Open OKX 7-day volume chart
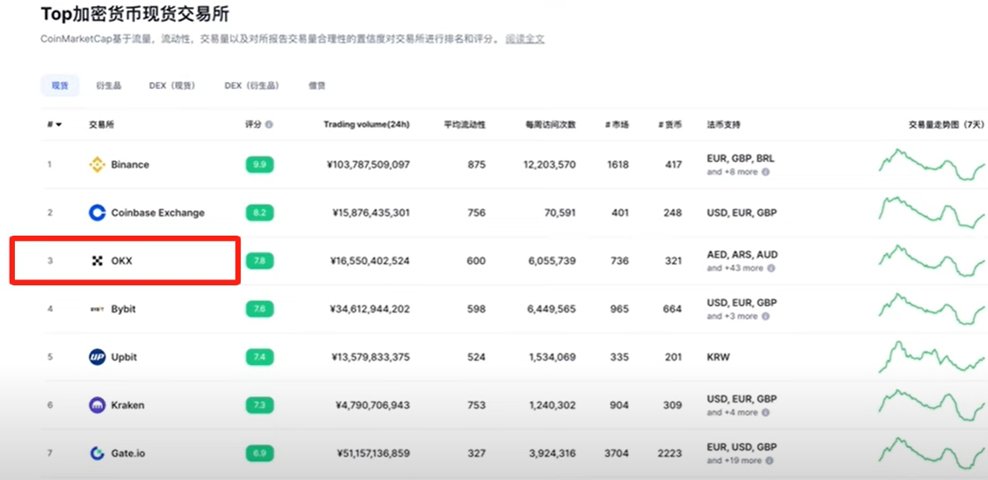Image resolution: width=988 pixels, height=480 pixels. (931, 260)
